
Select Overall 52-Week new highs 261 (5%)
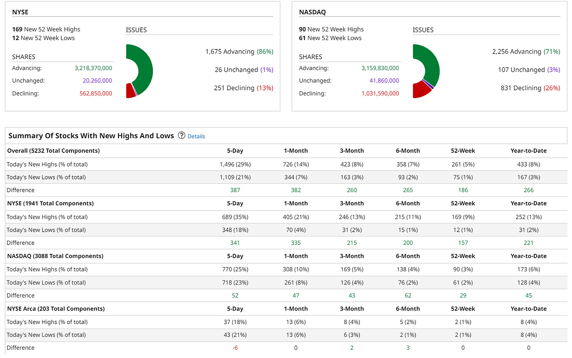pyautogui.click(x=463, y=164)
